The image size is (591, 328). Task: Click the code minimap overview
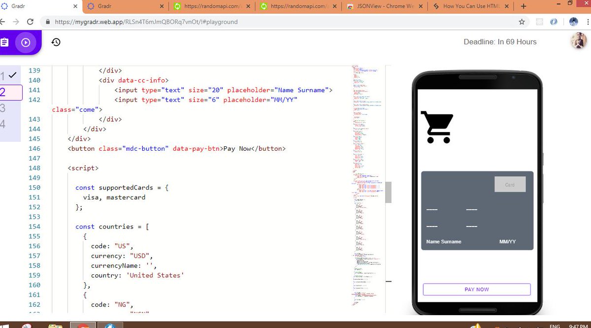pos(367,187)
